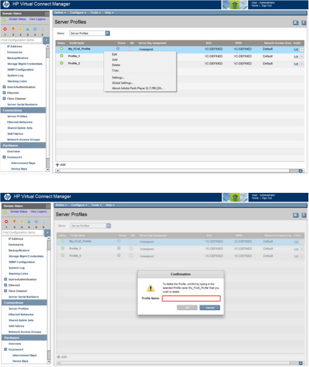The image size is (309, 367).
Task: Click Sign Out link in upper screenshot
Action: pyautogui.click(x=266, y=6)
